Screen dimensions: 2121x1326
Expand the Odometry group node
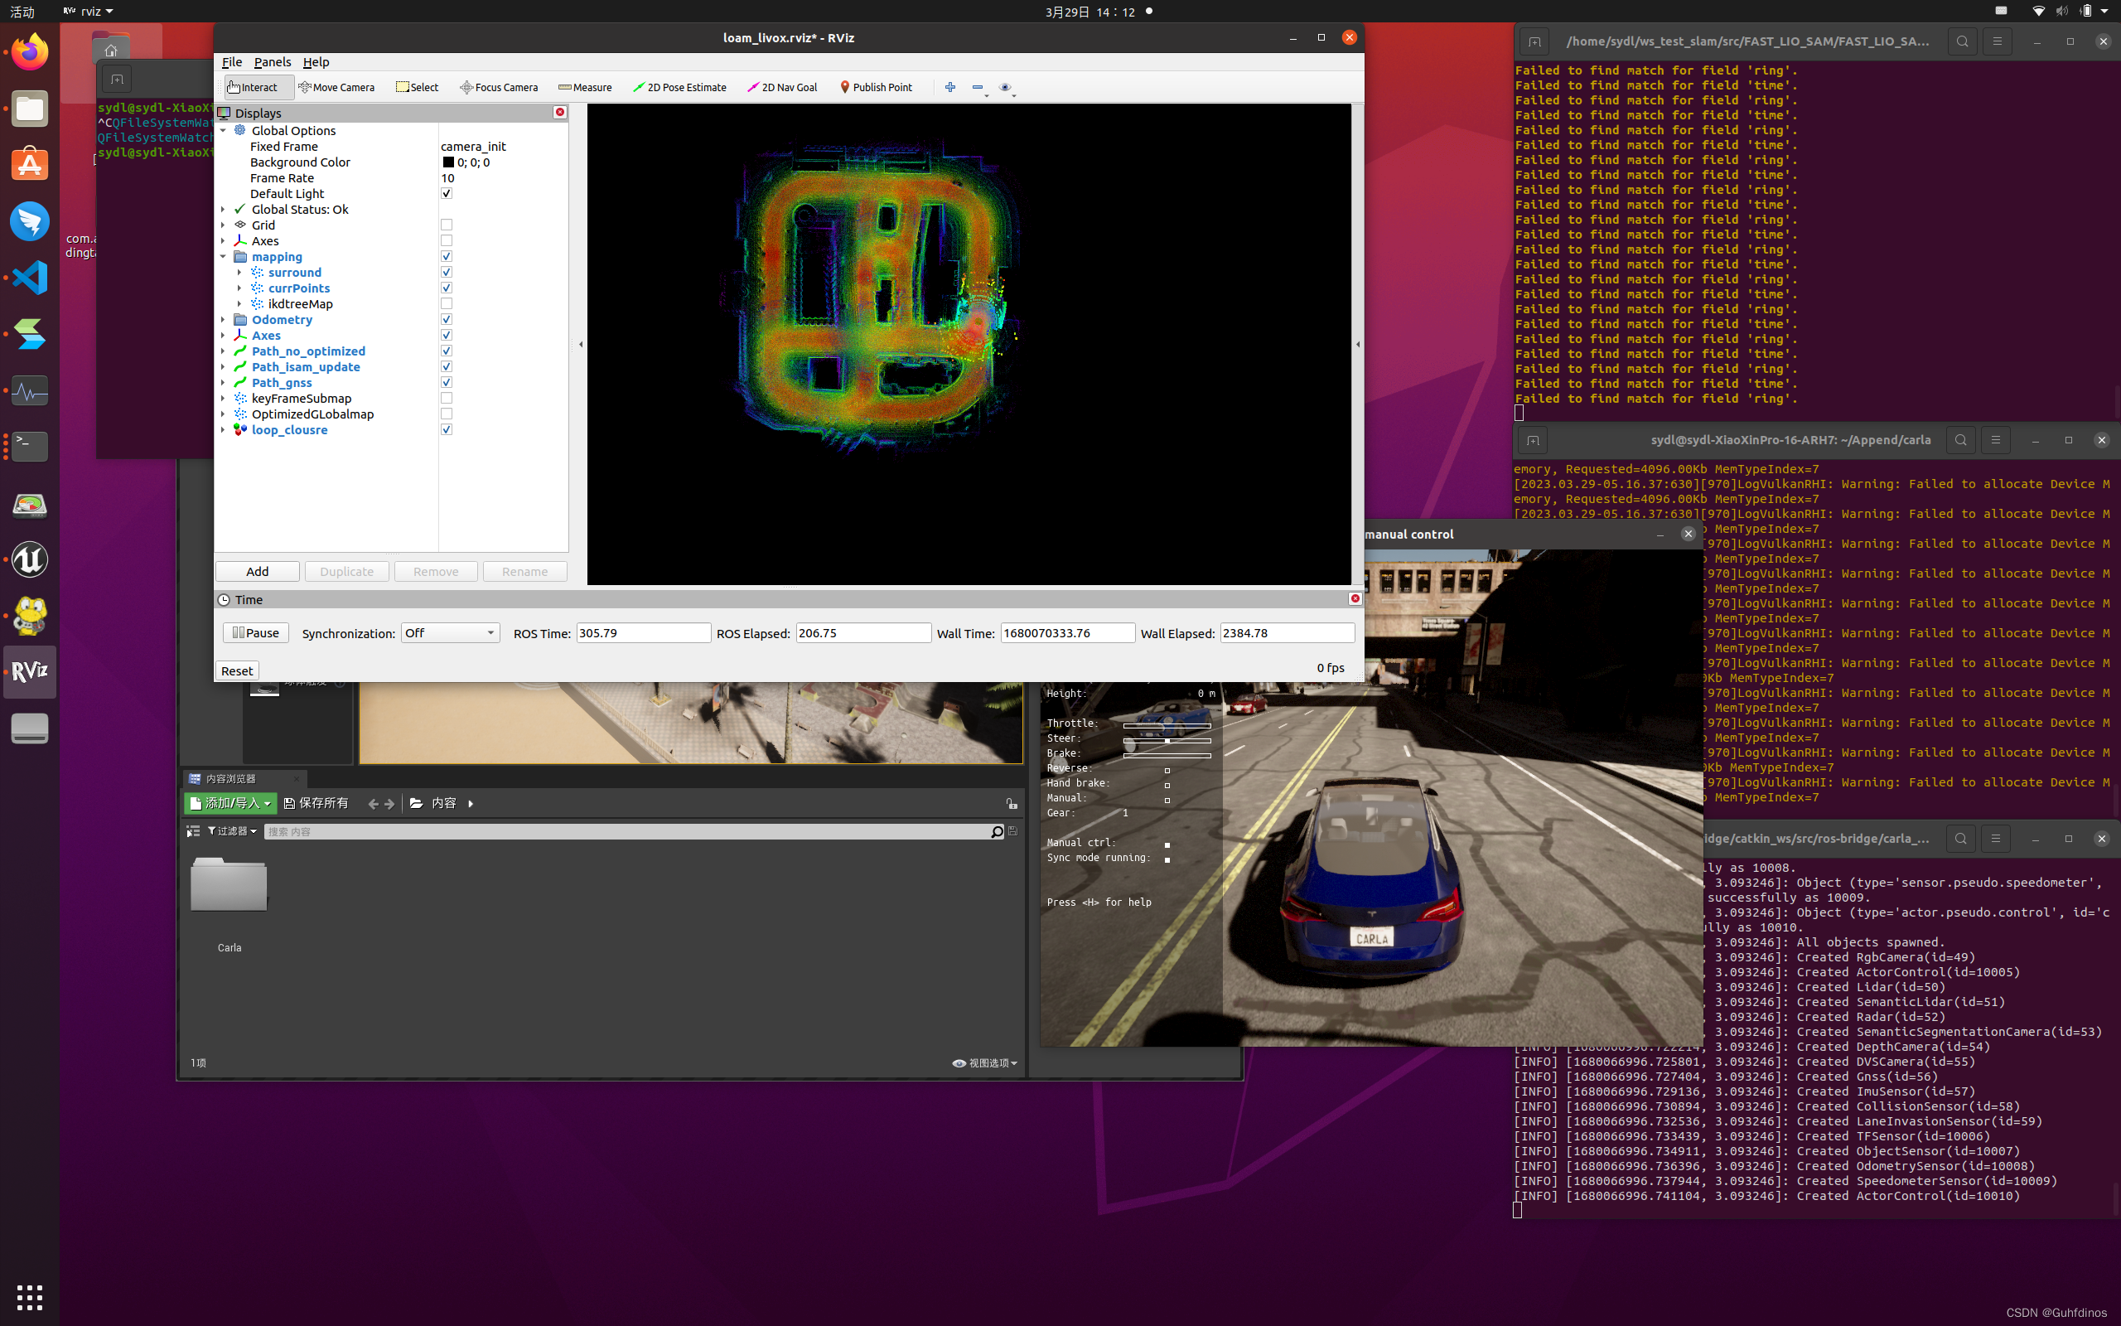(223, 320)
